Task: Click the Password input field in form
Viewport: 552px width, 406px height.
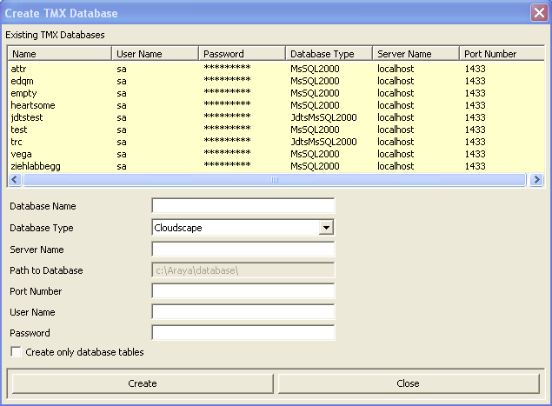Action: (x=243, y=333)
